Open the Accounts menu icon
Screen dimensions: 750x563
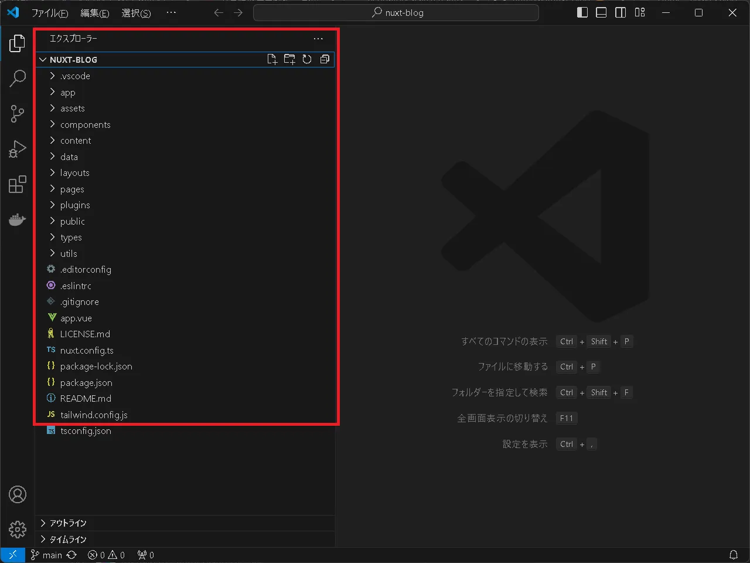click(x=18, y=494)
